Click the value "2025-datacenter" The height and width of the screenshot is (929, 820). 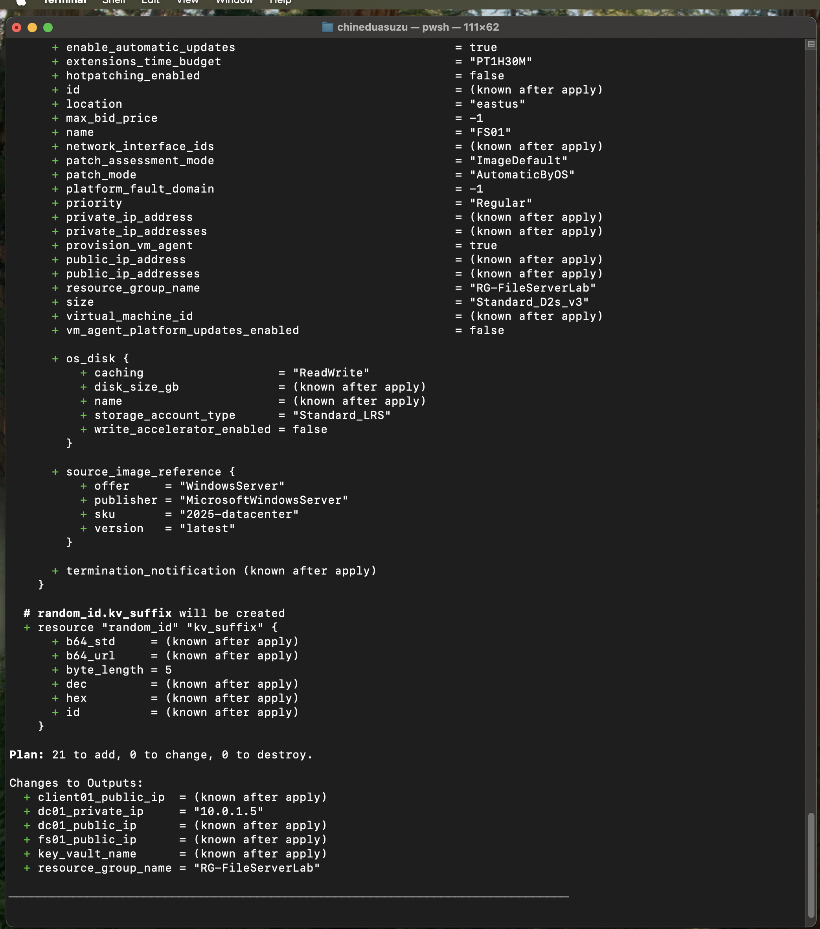[239, 514]
